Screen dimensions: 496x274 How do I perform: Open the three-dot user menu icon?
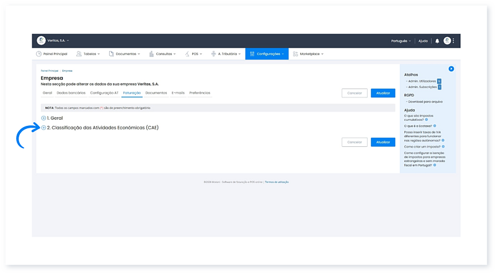pyautogui.click(x=454, y=41)
